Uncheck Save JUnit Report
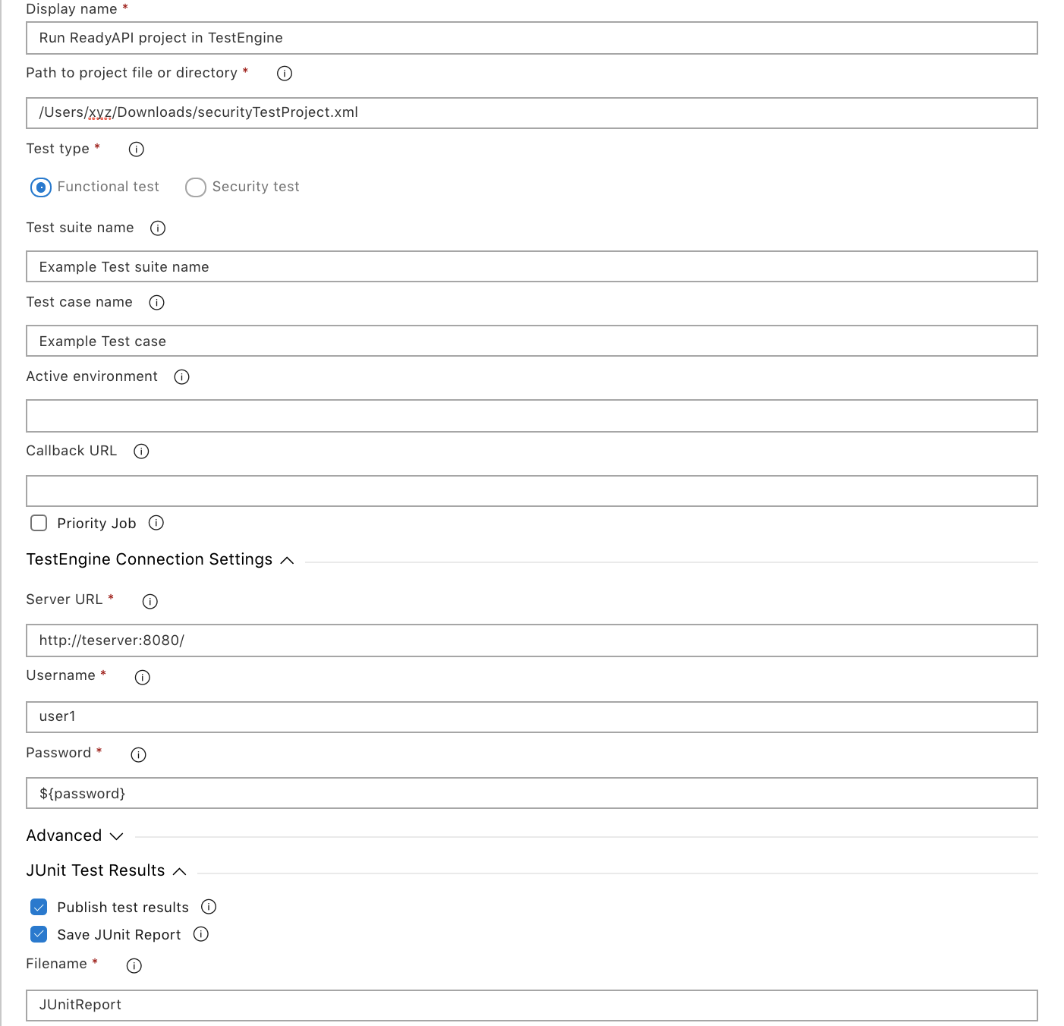The width and height of the screenshot is (1064, 1026). [39, 934]
